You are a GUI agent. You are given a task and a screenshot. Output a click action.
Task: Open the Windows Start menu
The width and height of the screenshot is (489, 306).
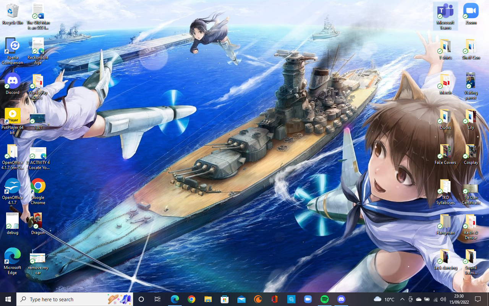pyautogui.click(x=8, y=299)
